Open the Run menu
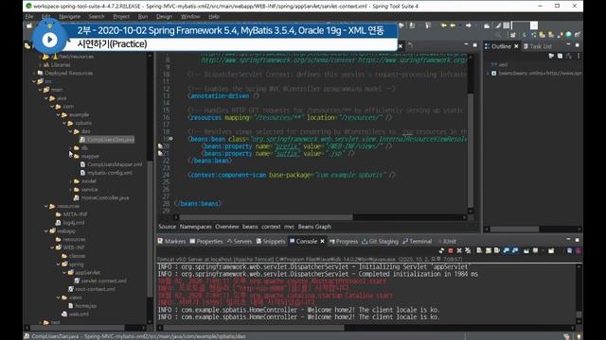Image resolution: width=606 pixels, height=340 pixels. tap(143, 17)
